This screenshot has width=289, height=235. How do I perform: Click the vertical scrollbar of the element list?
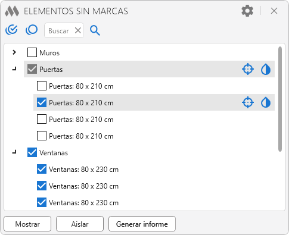[x=280, y=99]
